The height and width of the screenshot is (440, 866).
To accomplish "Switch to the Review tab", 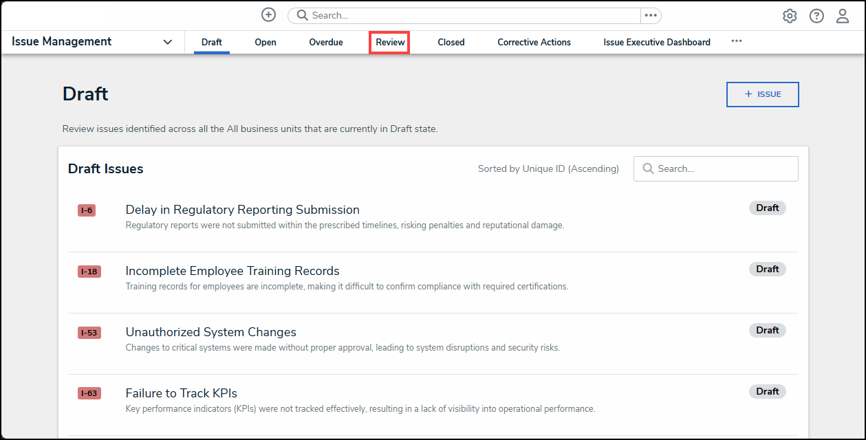I will click(390, 42).
